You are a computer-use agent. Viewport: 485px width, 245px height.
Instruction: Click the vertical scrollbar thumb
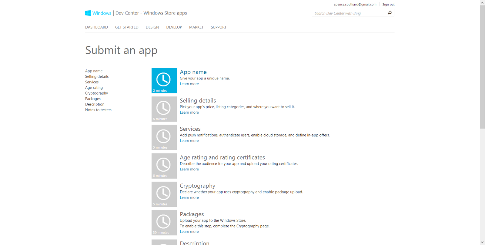(482, 67)
